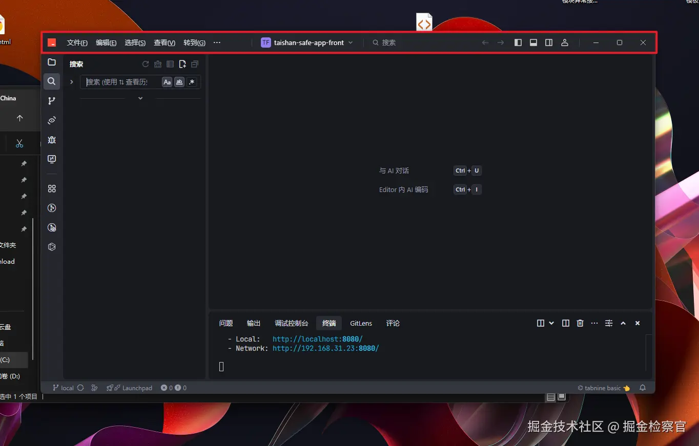Open the Run and Debug icon
This screenshot has width=699, height=446.
(x=51, y=140)
